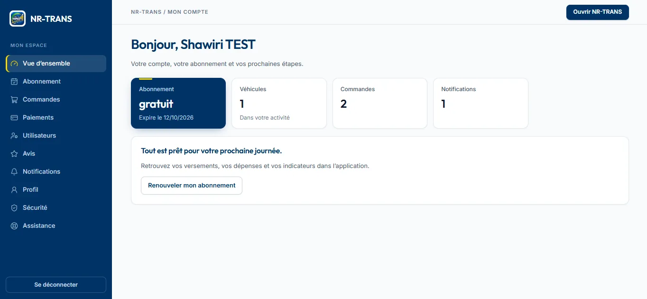Open the Notifications summary card showing 1
This screenshot has height=299, width=647.
[x=481, y=103]
